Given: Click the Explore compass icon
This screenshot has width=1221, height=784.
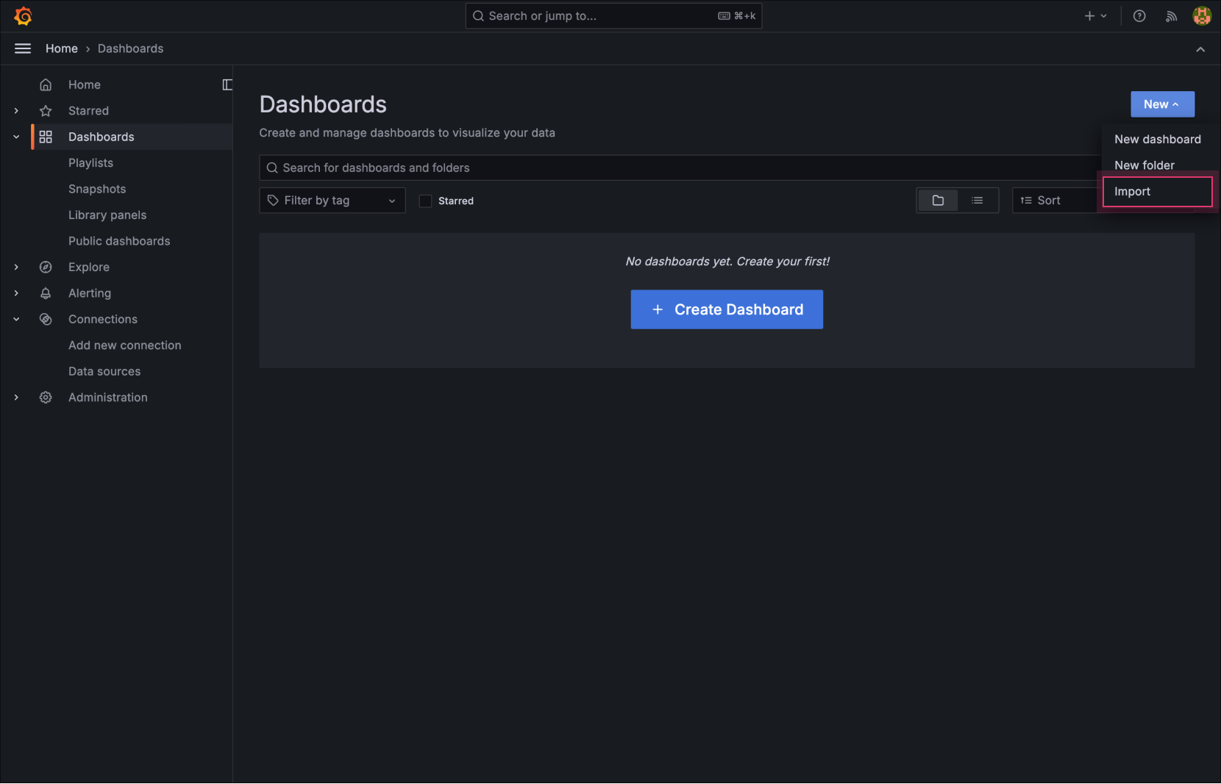Looking at the screenshot, I should (x=46, y=267).
